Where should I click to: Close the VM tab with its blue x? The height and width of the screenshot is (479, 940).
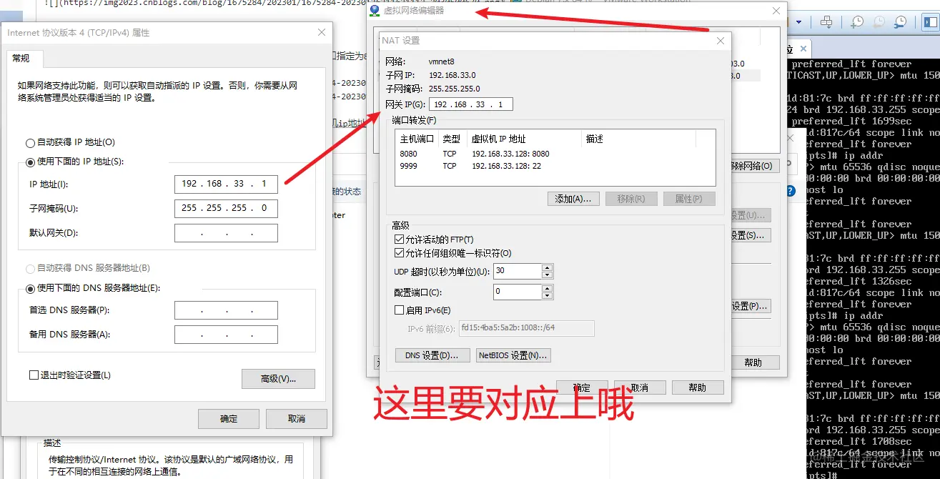803,49
